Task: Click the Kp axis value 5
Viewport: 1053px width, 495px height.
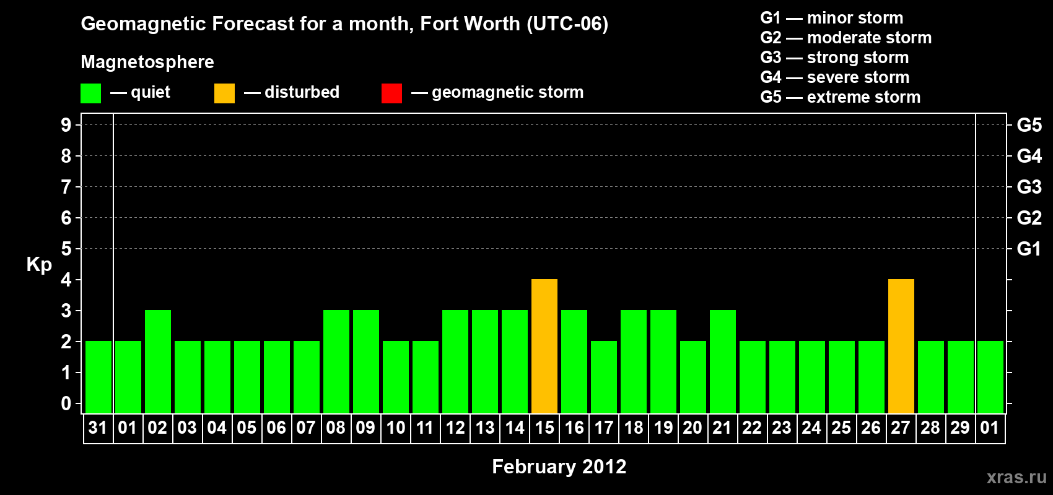Action: [66, 249]
